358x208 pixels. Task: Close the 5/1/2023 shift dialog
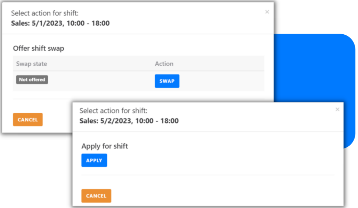[267, 12]
